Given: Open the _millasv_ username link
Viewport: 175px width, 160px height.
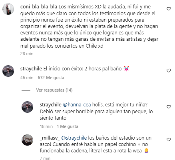Looking at the screenshot, I should [x=50, y=138].
